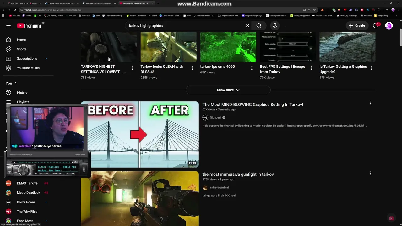This screenshot has width=402, height=226.
Task: Click the YouTube Premium logo
Action: (x=29, y=26)
